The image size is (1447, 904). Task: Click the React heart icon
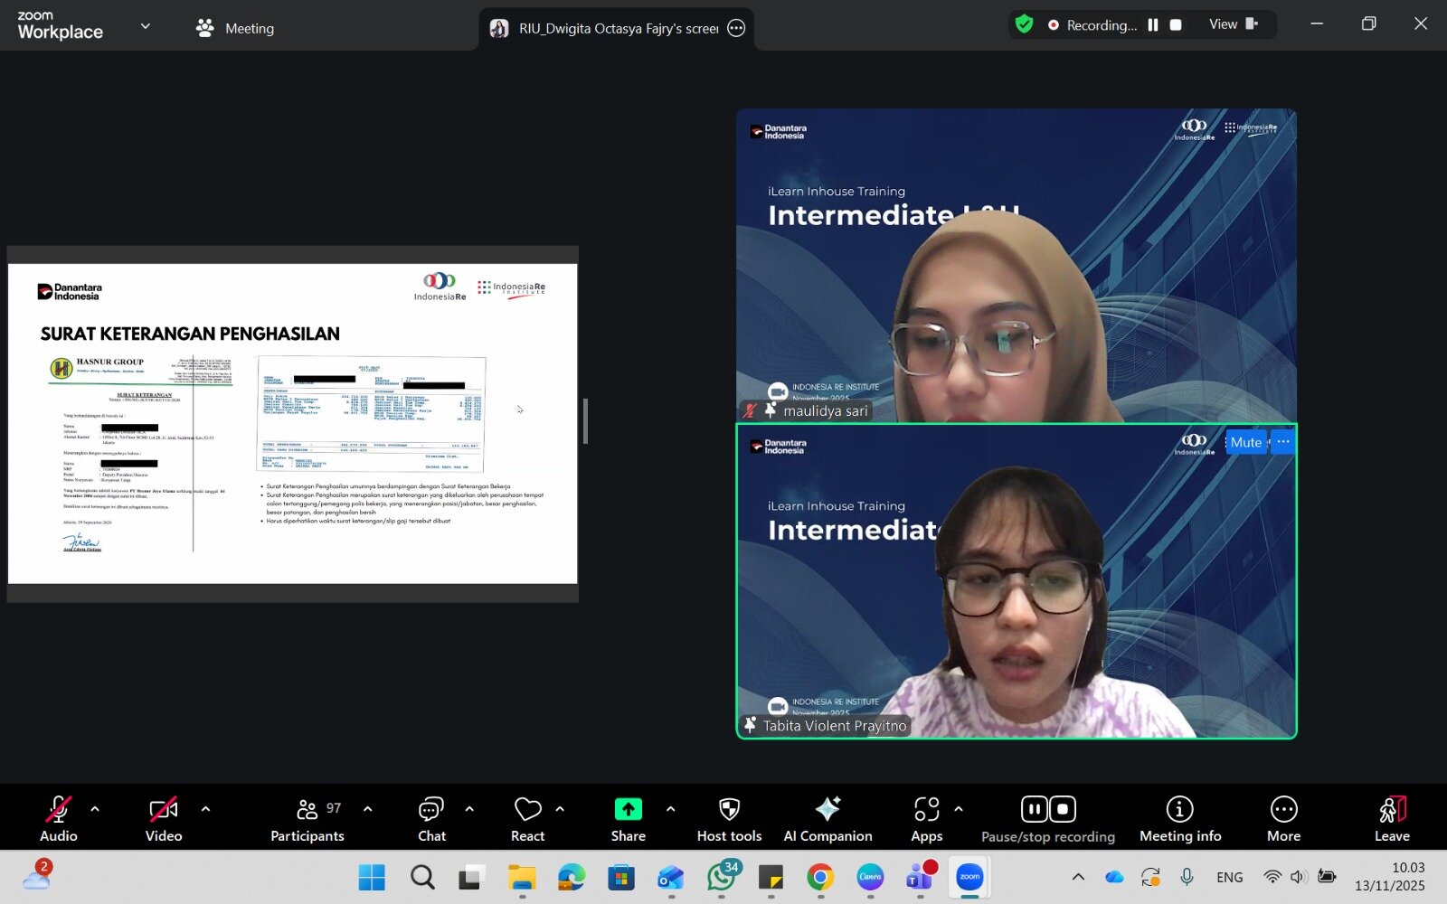pos(527,809)
